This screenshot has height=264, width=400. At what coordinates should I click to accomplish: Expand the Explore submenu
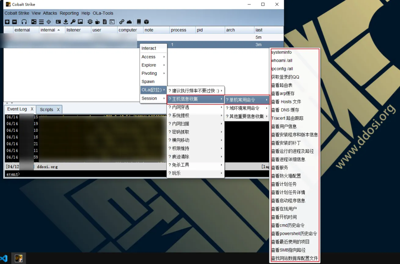(x=153, y=65)
